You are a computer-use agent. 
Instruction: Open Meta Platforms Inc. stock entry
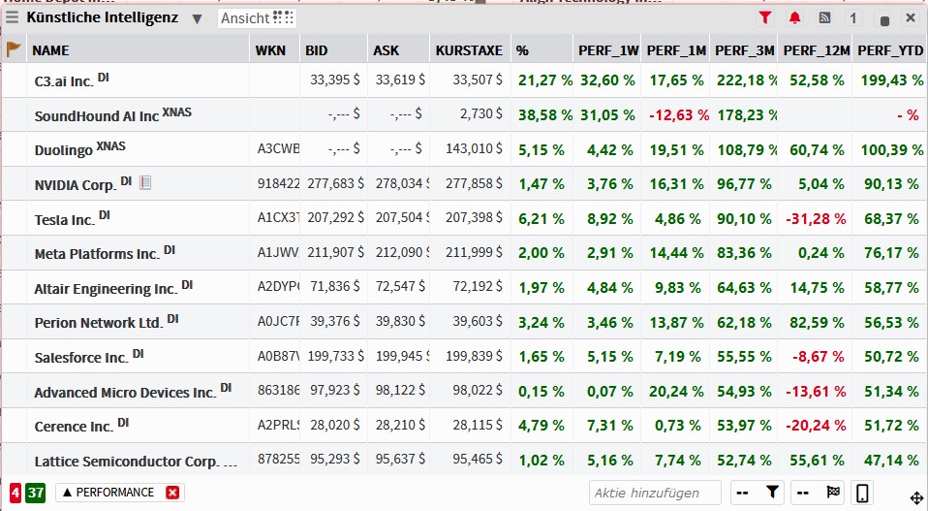coord(97,254)
